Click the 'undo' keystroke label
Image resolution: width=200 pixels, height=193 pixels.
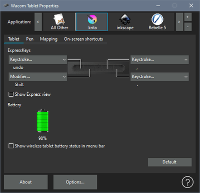[x=18, y=68]
